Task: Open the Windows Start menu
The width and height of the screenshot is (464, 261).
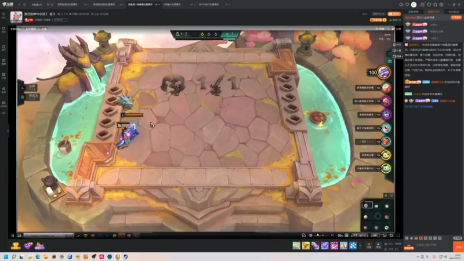Action: 6,256
